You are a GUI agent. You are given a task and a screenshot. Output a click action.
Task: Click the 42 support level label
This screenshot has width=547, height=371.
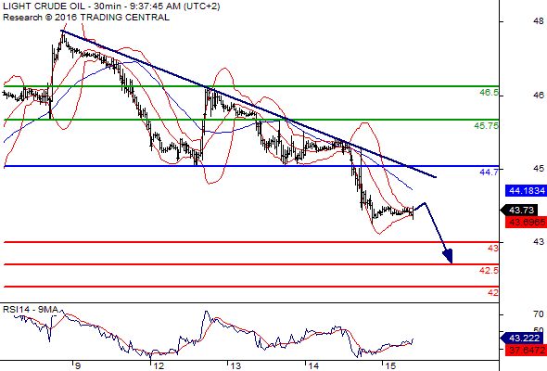pyautogui.click(x=493, y=292)
